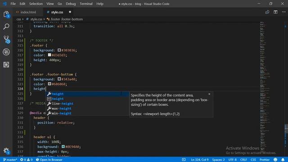Click the #303036 color swatch
This screenshot has width=288, height=162.
pyautogui.click(x=59, y=50)
